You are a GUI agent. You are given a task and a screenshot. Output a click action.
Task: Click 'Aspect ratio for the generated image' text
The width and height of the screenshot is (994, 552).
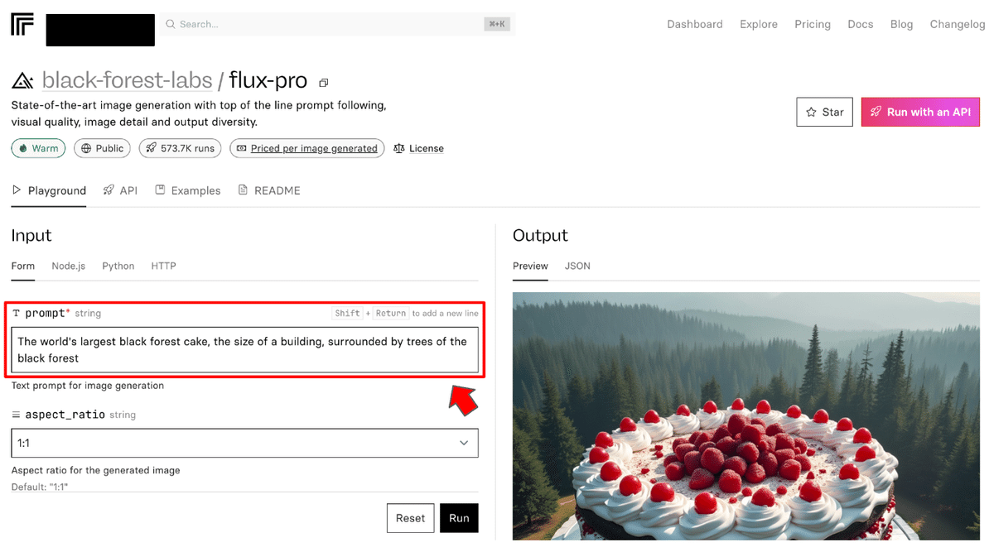coord(95,470)
